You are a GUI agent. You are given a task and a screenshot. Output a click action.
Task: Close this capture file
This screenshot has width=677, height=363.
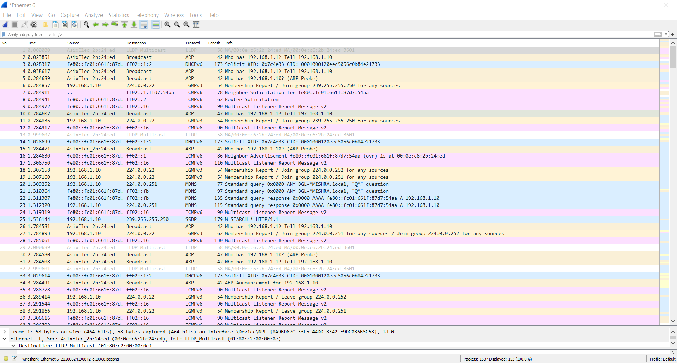[65, 25]
